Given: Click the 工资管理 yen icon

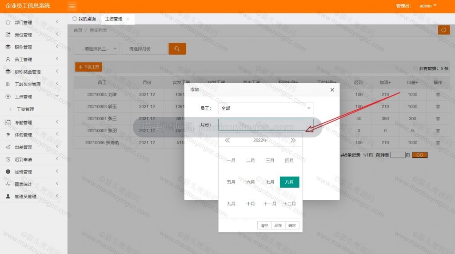Looking at the screenshot, I should click(x=8, y=96).
